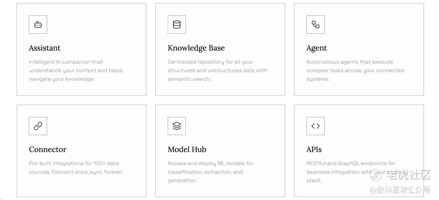The height and width of the screenshot is (200, 439).
Task: Click the APIs heading
Action: click(314, 149)
